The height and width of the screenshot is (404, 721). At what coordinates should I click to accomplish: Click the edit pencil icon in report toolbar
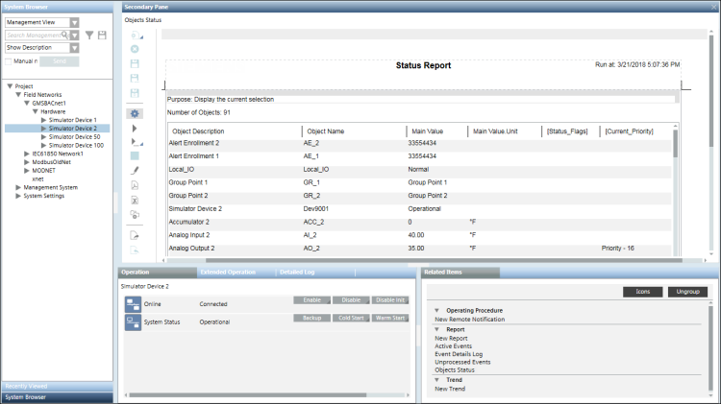[x=136, y=170]
